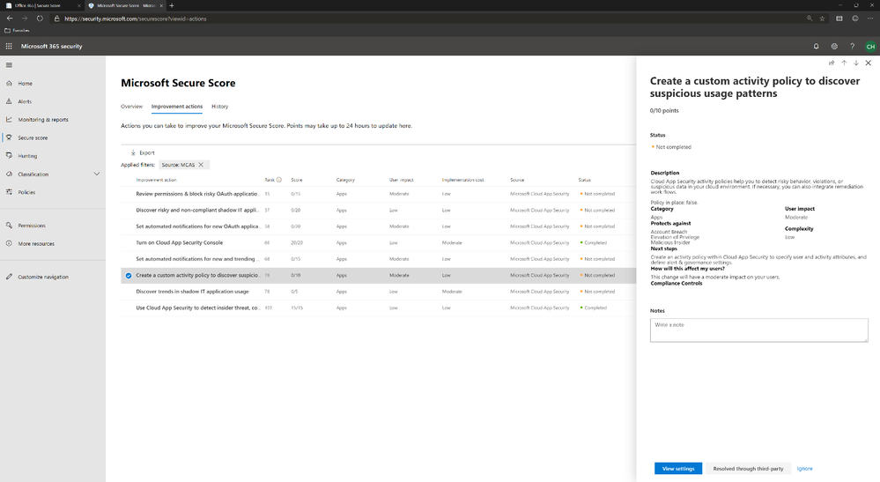Open notifications bell in header

tap(816, 47)
